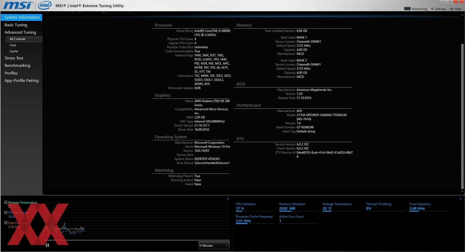This screenshot has width=465, height=252.
Task: Click the Watchdog section heading
Action: pos(164,170)
